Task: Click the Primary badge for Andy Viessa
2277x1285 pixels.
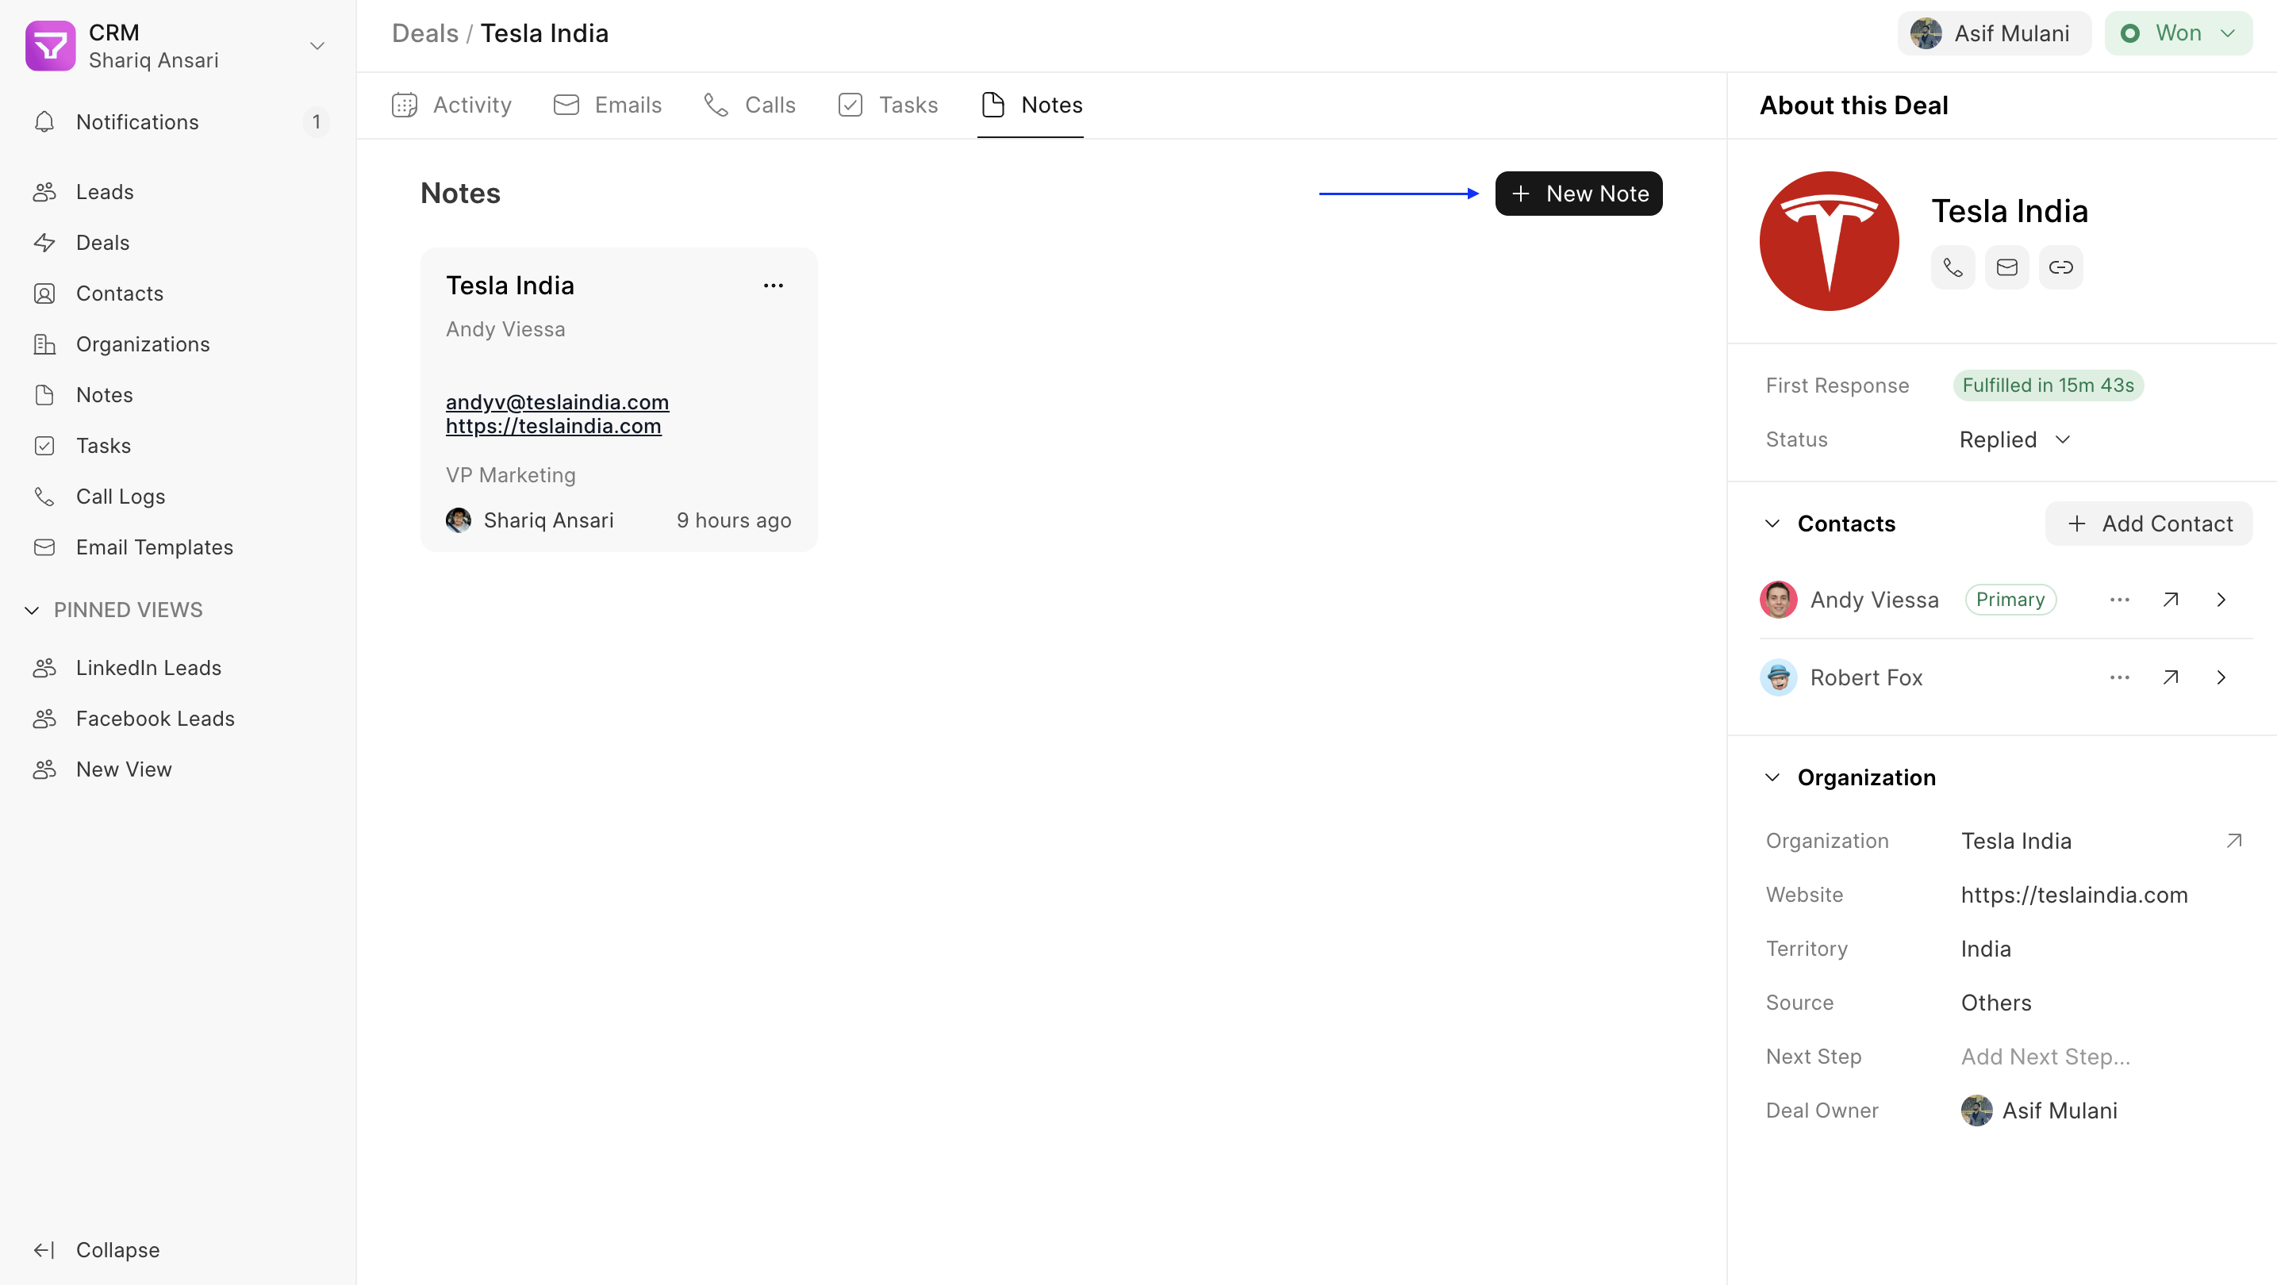Action: coord(2010,600)
